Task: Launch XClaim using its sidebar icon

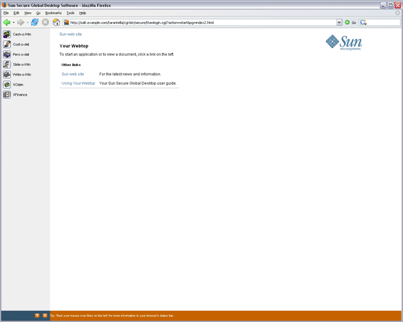Action: click(x=7, y=84)
